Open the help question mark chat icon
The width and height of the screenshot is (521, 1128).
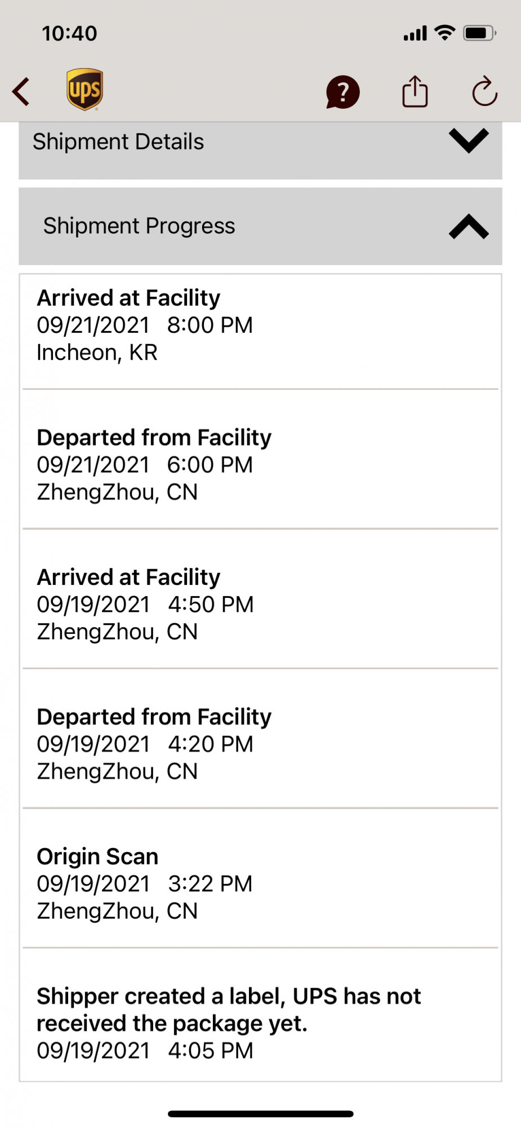tap(342, 92)
